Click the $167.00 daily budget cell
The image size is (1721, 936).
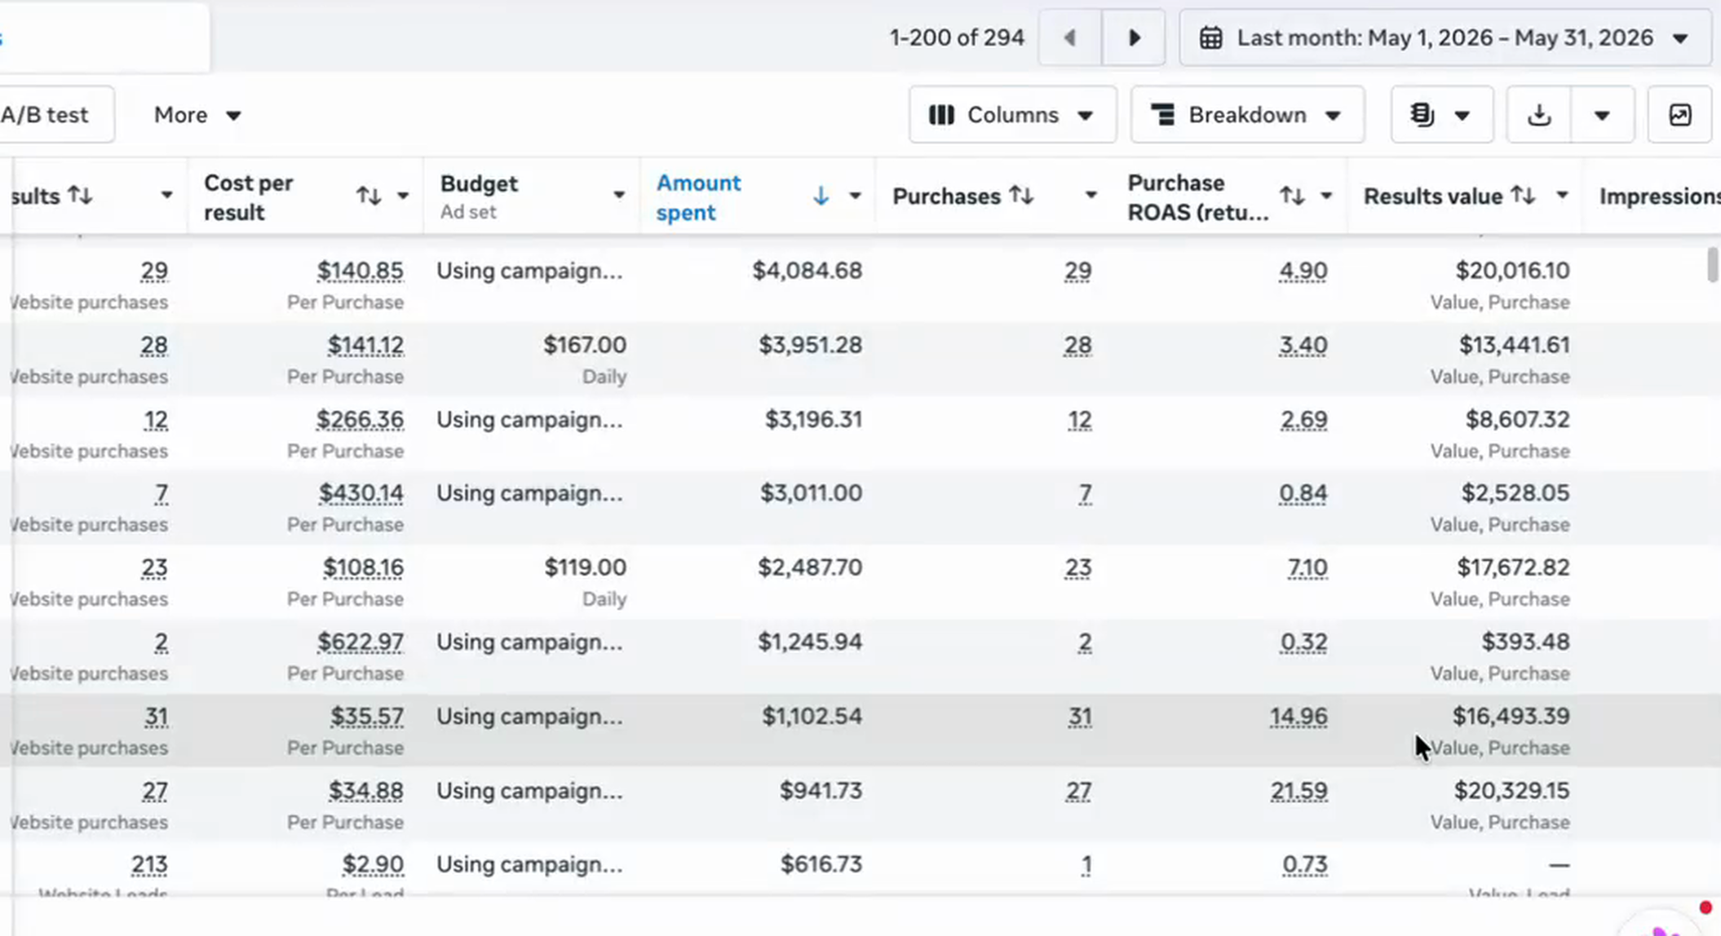pos(585,345)
